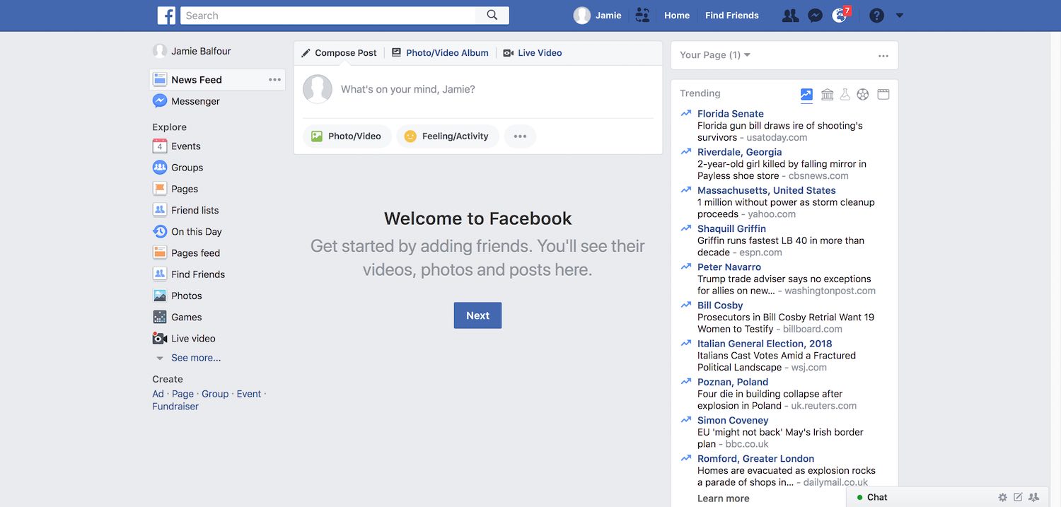The image size is (1061, 507).
Task: Click the Create Page link
Action: click(x=182, y=394)
